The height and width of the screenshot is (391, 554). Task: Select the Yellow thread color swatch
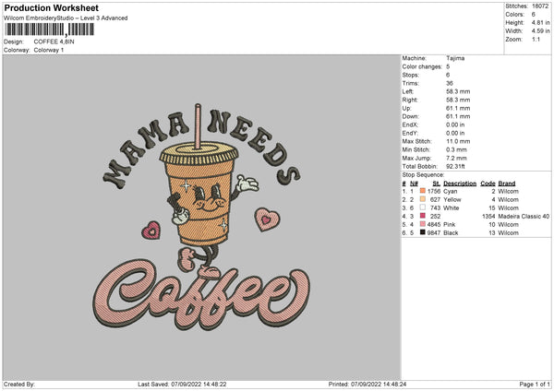point(423,199)
